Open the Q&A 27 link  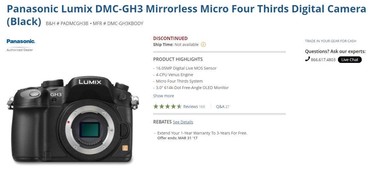(223, 106)
